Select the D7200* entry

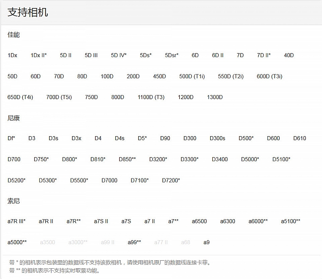click(x=171, y=180)
